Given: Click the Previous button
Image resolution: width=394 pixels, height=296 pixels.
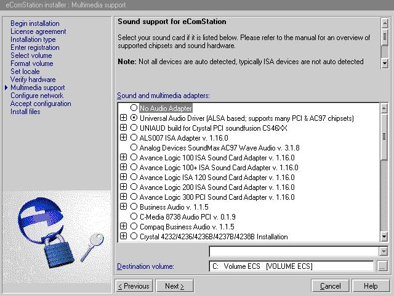Looking at the screenshot, I should [134, 286].
